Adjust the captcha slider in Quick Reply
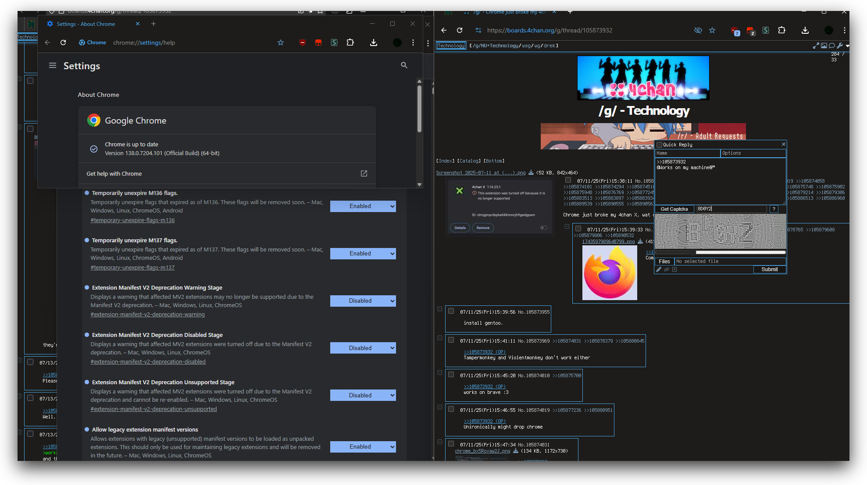 click(x=720, y=252)
